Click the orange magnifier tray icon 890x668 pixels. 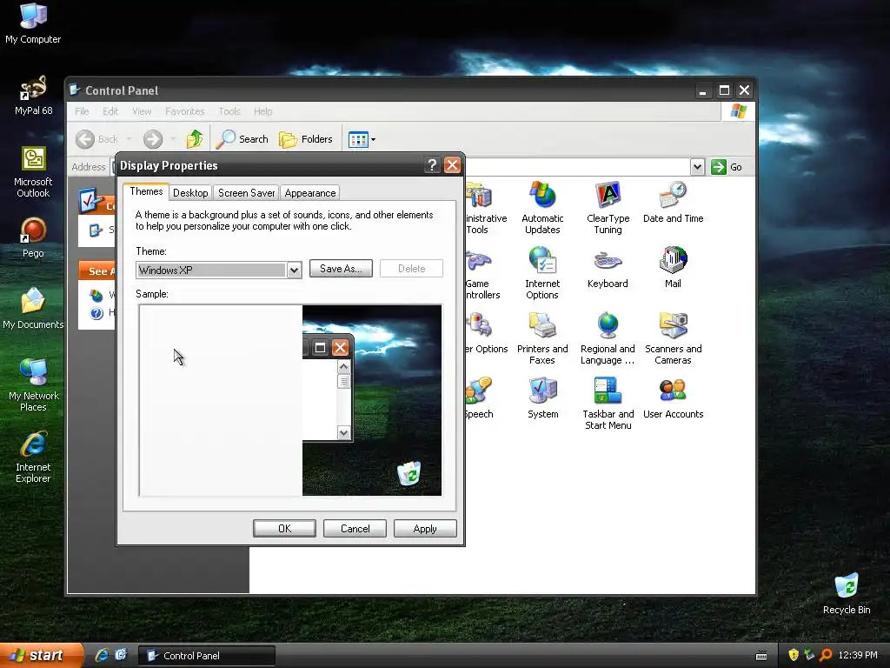(x=826, y=655)
